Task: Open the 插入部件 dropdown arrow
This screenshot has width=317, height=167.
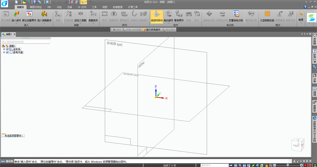Action: pyautogui.click(x=16, y=23)
